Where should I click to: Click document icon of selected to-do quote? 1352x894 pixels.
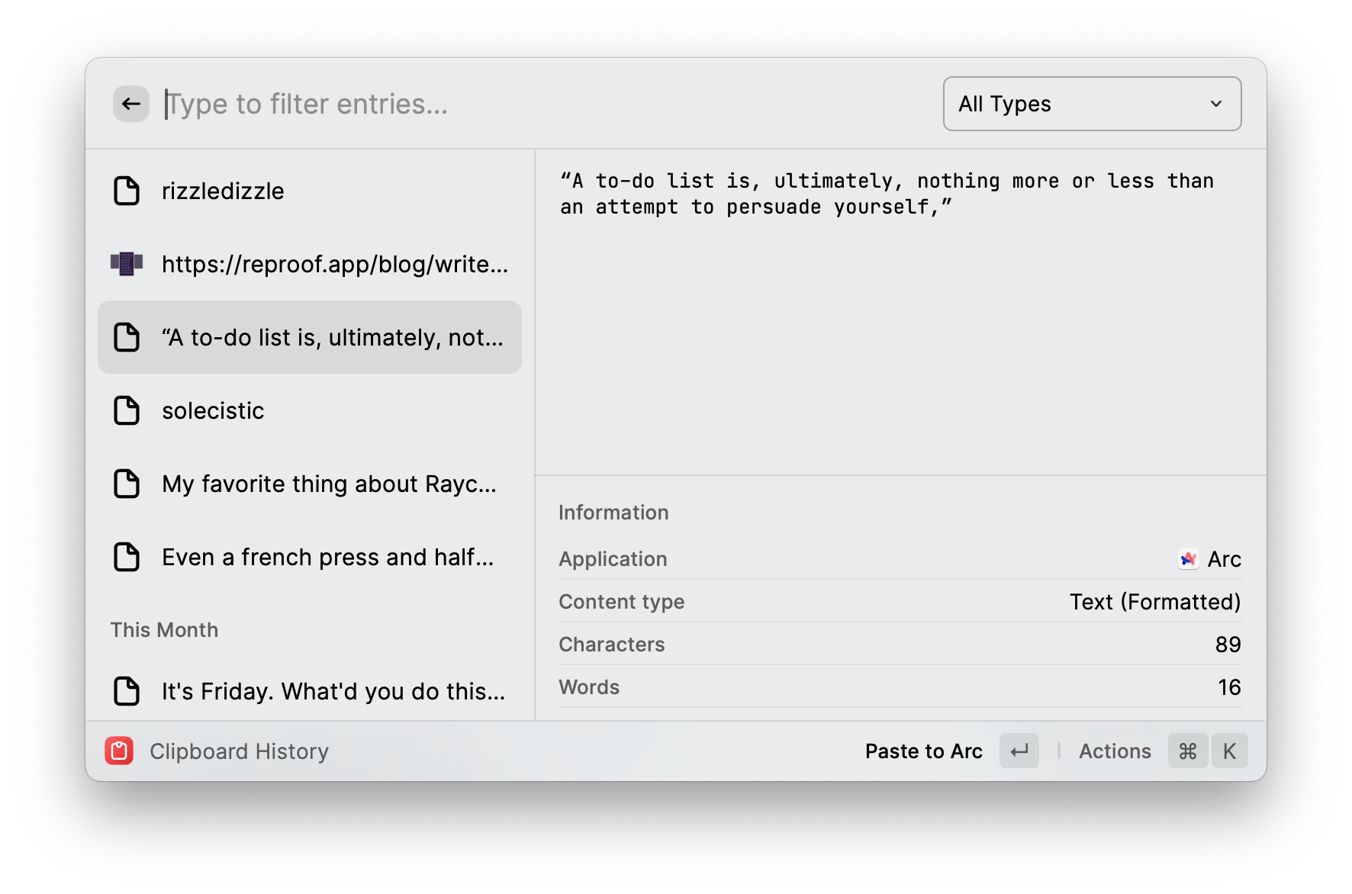127,337
